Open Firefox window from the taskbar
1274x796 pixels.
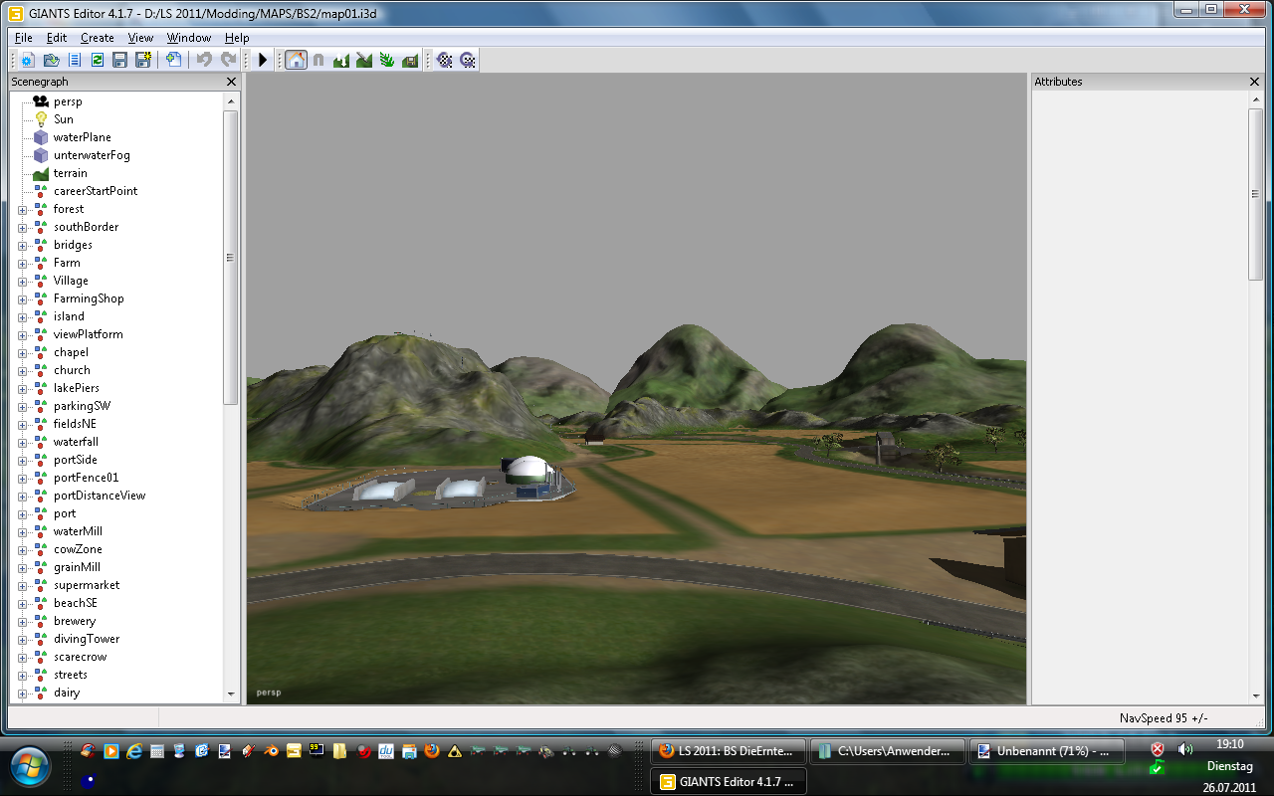729,751
